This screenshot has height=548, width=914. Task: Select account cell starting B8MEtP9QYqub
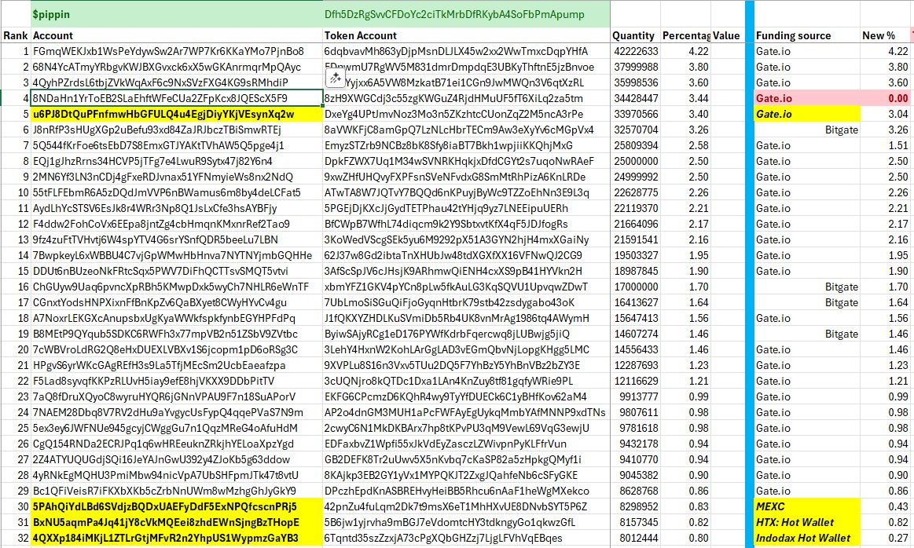177,334
